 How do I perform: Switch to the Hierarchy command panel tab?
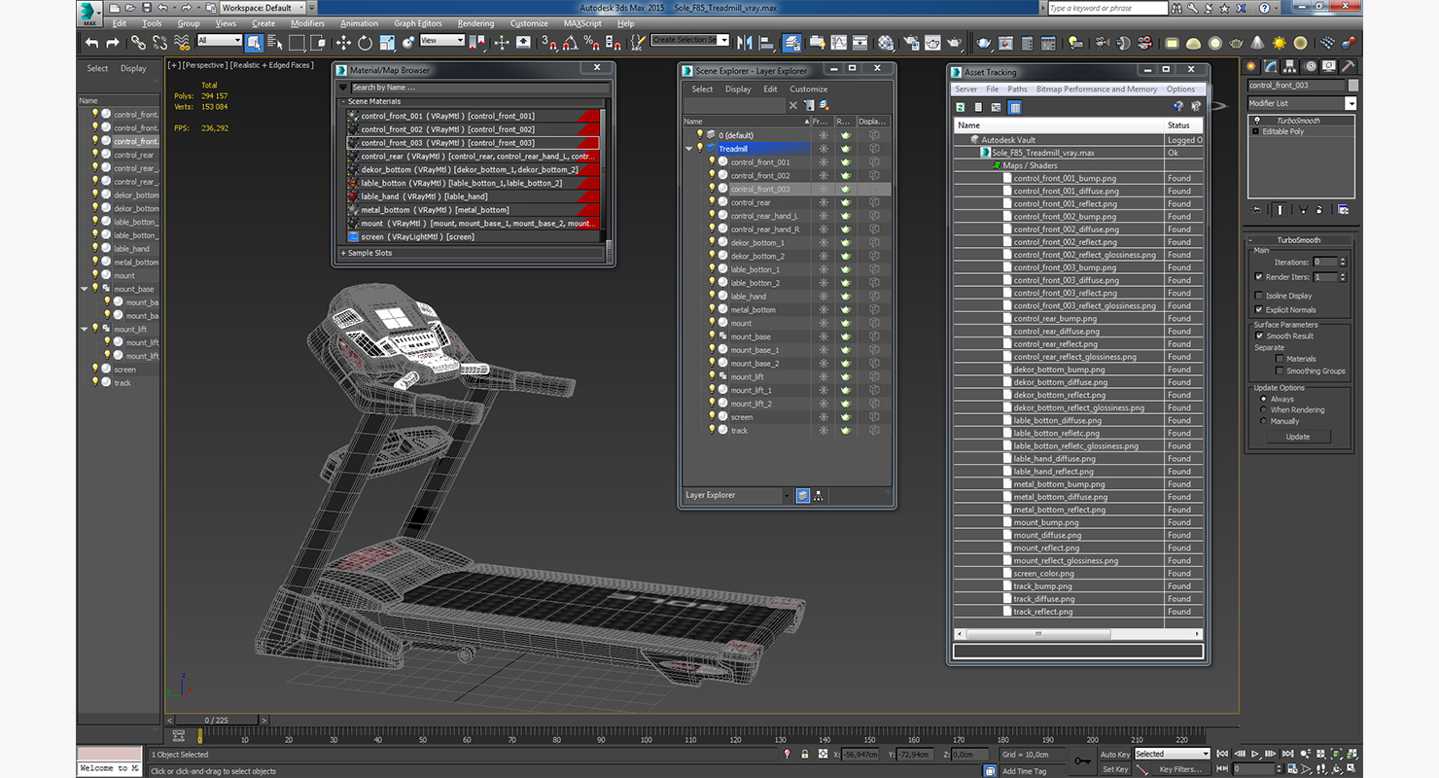coord(1290,67)
